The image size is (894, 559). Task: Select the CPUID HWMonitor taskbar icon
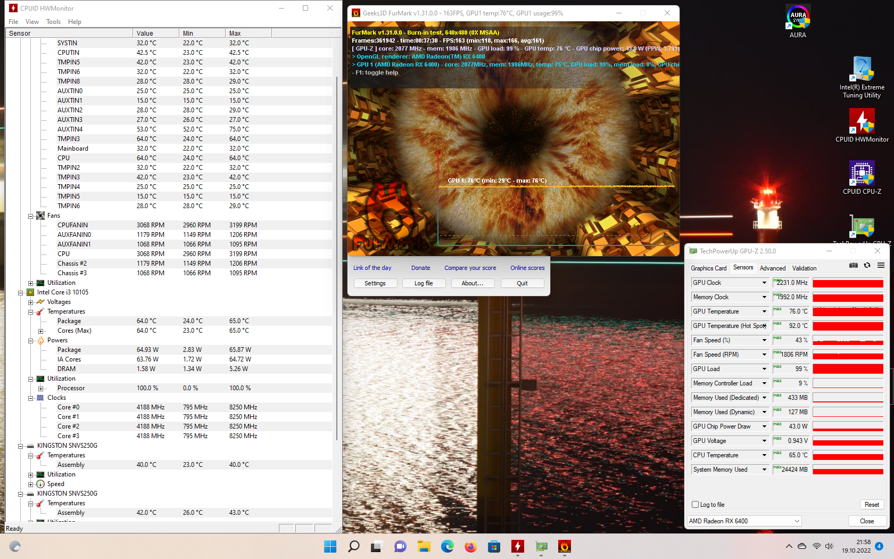pos(518,546)
